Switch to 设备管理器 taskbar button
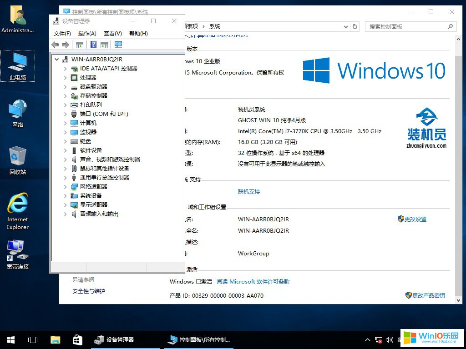Viewport: 466px width, 349px height. (126, 340)
